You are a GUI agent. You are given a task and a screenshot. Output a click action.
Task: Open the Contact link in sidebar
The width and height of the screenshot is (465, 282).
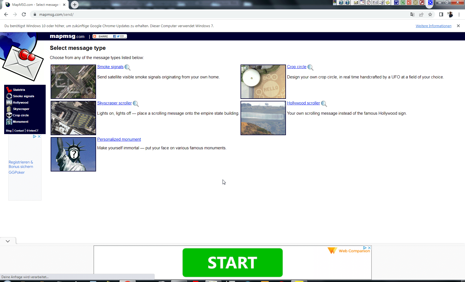(19, 131)
